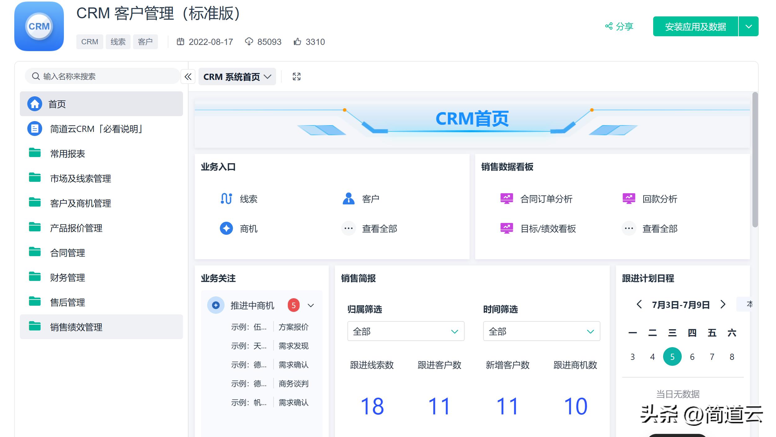Select the 线索 business entry icon
The height and width of the screenshot is (437, 776).
point(226,199)
